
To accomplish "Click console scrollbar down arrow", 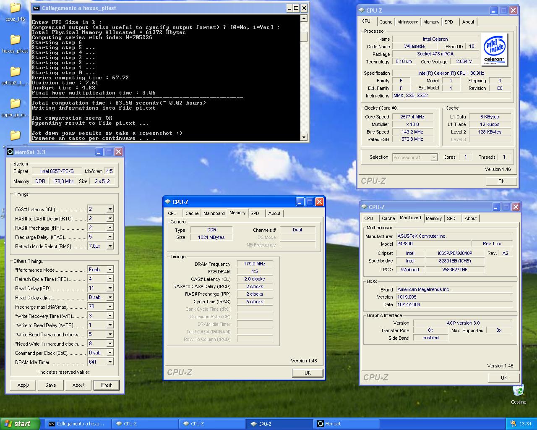I will 304,137.
